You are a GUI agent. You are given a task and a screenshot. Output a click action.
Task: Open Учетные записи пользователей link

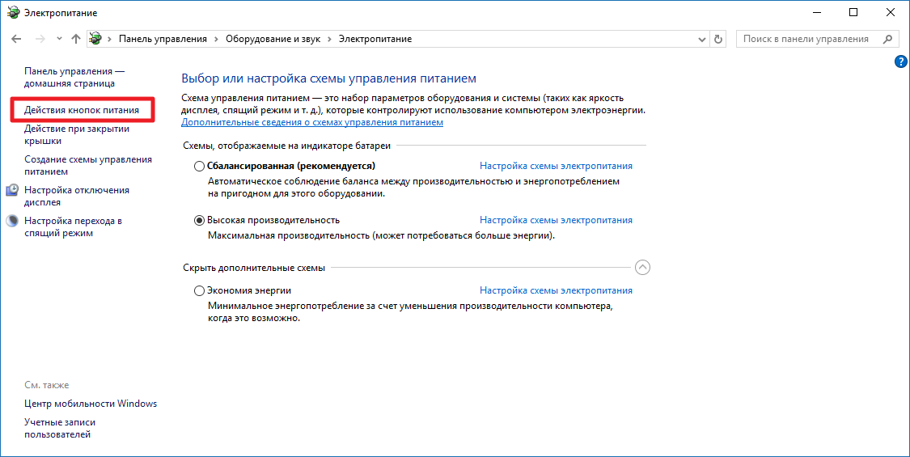pos(60,428)
